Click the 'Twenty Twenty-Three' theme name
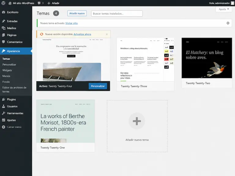 134,86
